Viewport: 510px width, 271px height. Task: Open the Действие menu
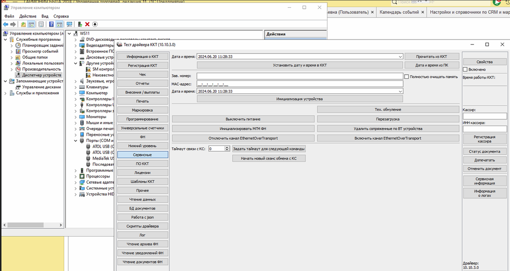(28, 16)
